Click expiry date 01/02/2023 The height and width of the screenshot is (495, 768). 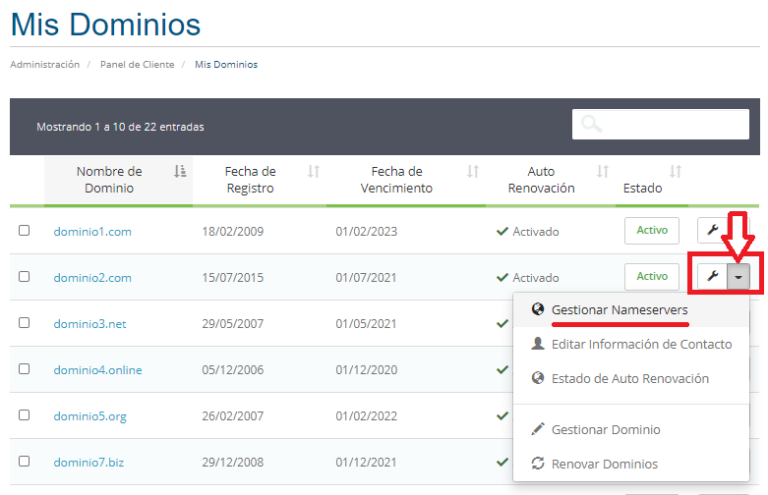click(x=367, y=232)
